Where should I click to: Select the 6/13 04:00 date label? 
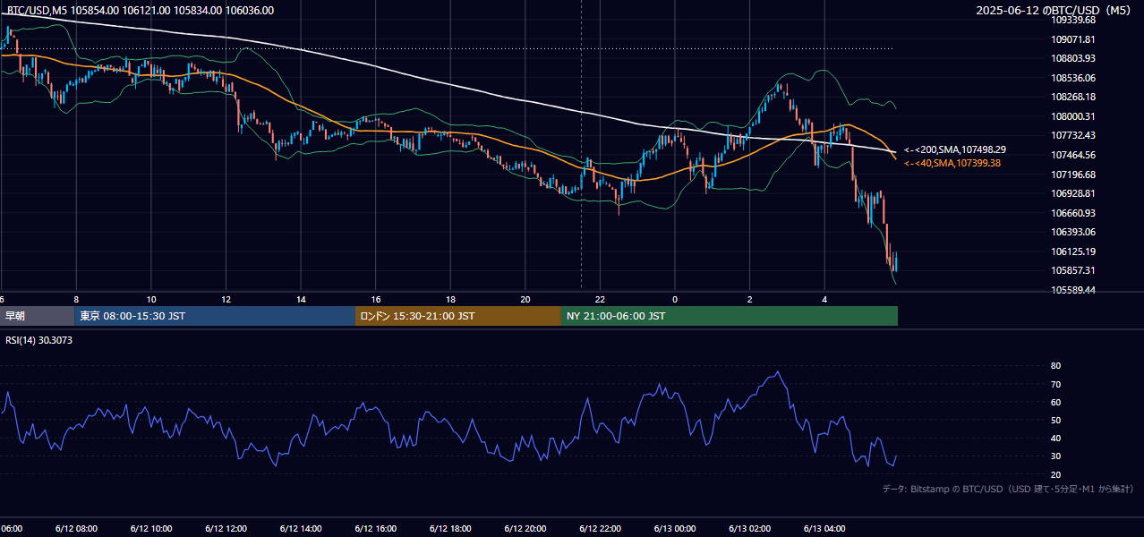pyautogui.click(x=824, y=528)
